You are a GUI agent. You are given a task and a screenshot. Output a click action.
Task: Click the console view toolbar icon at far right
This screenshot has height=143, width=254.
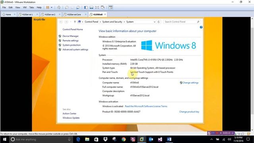(111, 8)
